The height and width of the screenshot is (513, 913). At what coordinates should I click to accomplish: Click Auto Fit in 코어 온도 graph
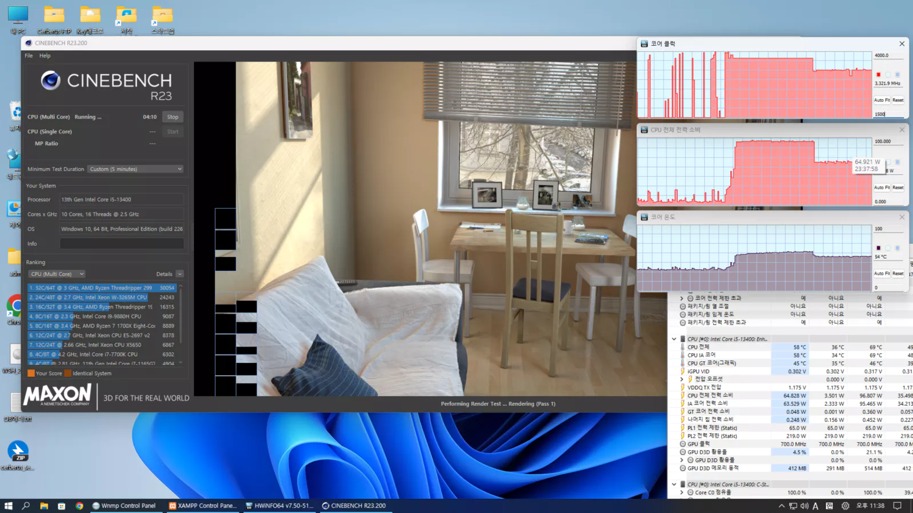pos(882,274)
